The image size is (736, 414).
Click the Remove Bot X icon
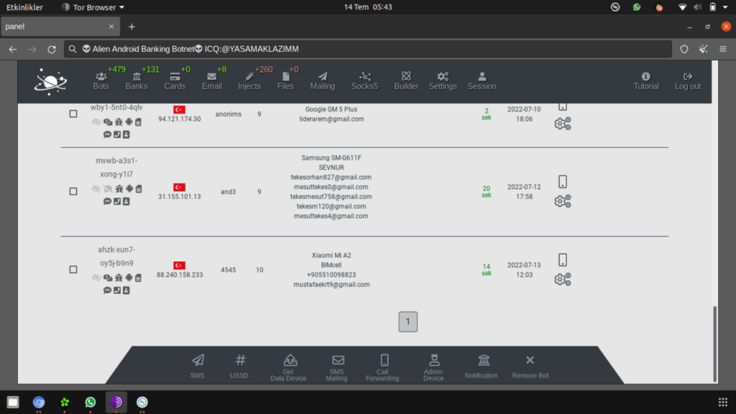tap(530, 360)
